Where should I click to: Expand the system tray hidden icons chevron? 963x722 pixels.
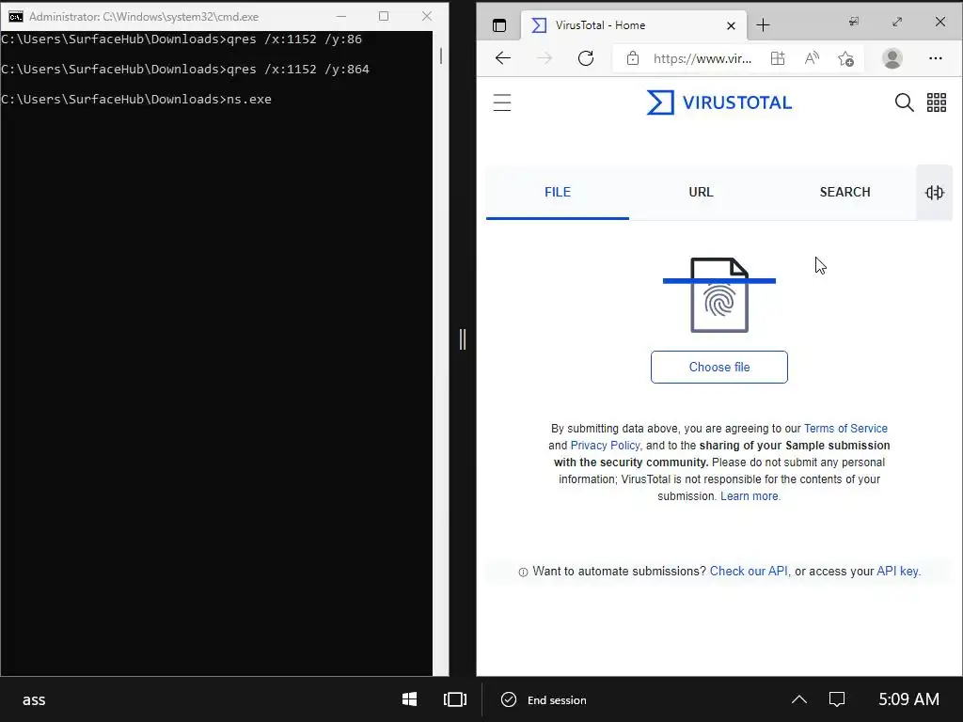coord(799,699)
